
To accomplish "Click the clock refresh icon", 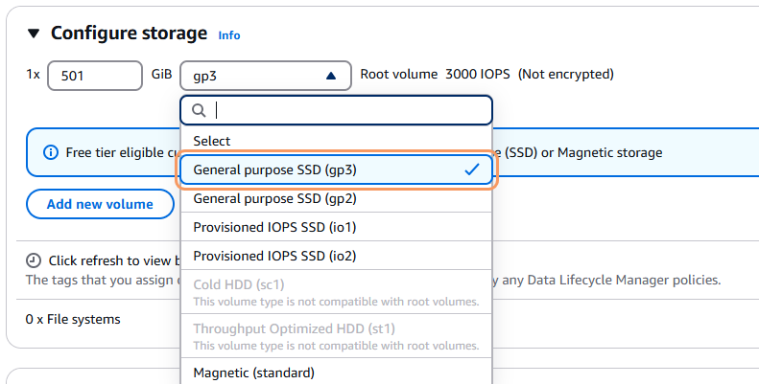I will coord(34,260).
